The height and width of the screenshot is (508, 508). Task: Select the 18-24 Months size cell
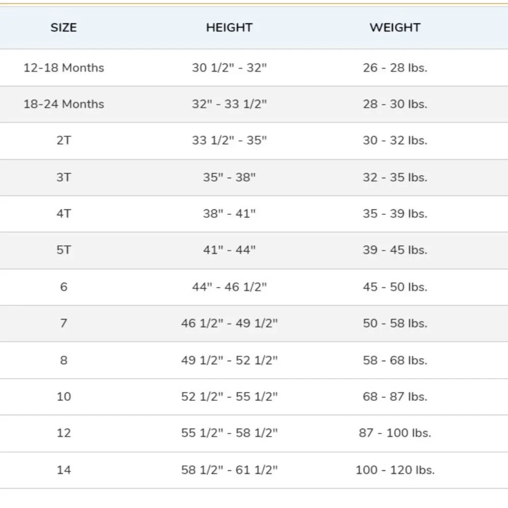pyautogui.click(x=64, y=104)
